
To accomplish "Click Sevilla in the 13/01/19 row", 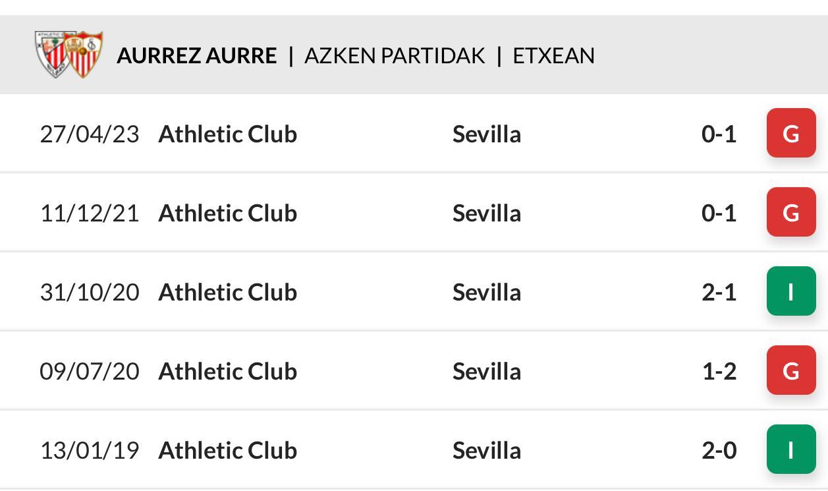I will [487, 450].
